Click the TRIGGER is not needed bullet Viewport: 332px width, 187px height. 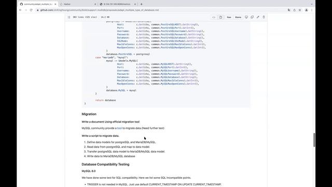(154, 184)
